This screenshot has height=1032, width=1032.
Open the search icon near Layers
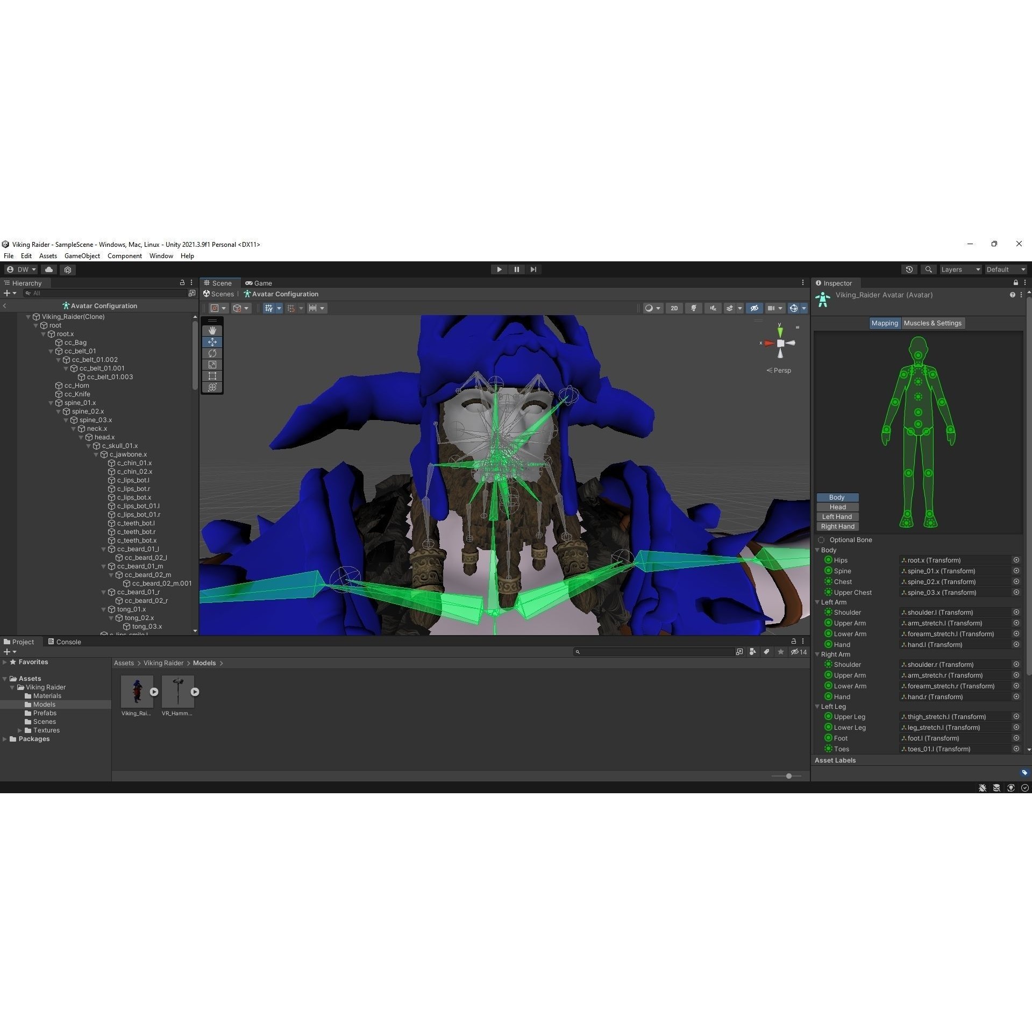[928, 269]
